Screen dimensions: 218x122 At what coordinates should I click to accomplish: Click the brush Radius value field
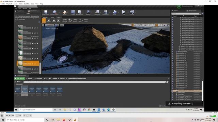(75, 20)
